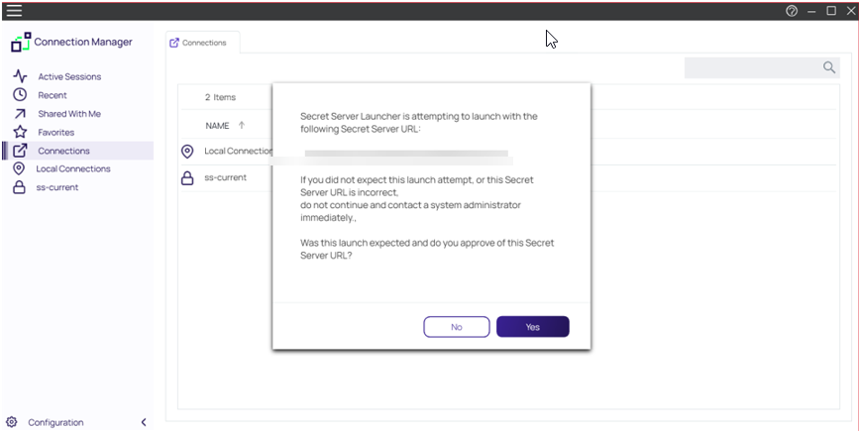Click the NAME column header

tap(217, 126)
